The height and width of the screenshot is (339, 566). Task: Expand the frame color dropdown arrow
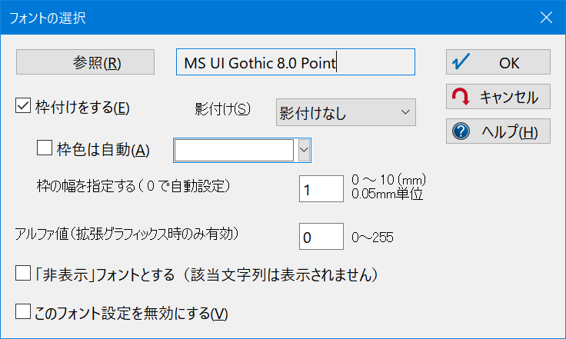pyautogui.click(x=304, y=150)
